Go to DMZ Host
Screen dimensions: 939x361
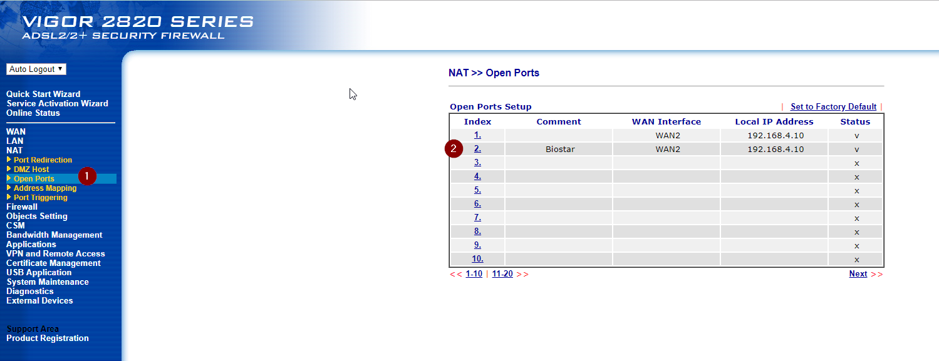click(x=31, y=170)
